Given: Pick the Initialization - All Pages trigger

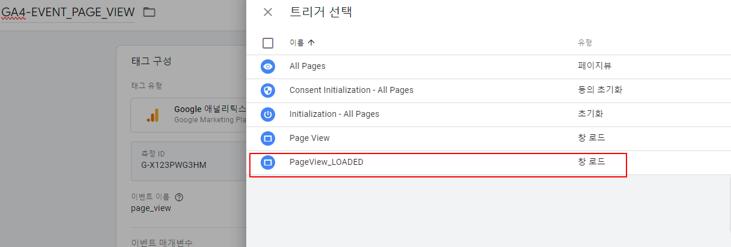Looking at the screenshot, I should 490,114.
